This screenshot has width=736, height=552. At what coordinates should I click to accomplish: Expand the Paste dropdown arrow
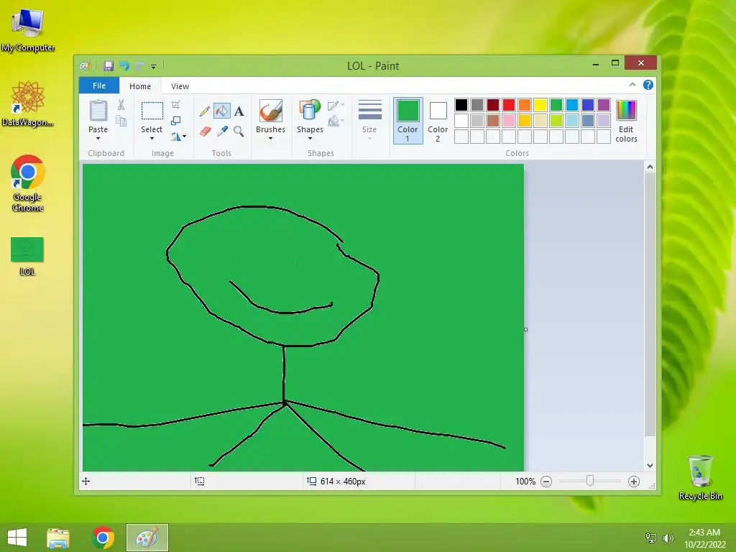98,139
